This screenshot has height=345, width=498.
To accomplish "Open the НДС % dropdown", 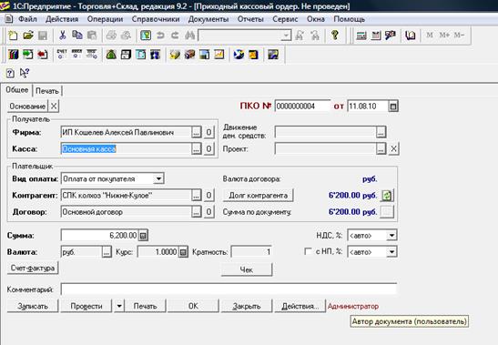I will (x=391, y=236).
